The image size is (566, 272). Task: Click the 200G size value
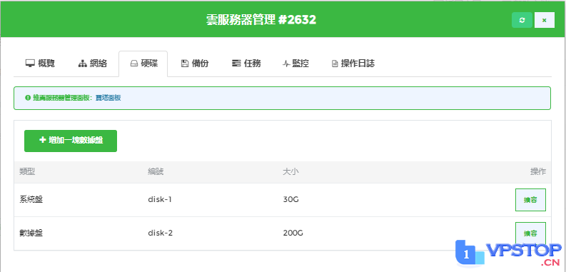pos(293,233)
